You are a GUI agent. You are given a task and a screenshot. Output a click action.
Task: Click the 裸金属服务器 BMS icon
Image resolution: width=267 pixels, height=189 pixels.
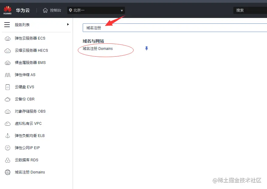coord(8,63)
